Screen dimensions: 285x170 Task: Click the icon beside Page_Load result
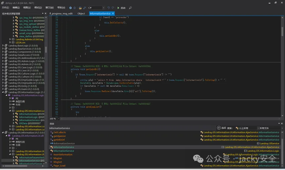(x=51, y=166)
